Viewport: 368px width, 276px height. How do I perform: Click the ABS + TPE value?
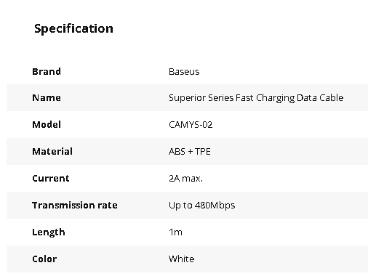point(190,152)
